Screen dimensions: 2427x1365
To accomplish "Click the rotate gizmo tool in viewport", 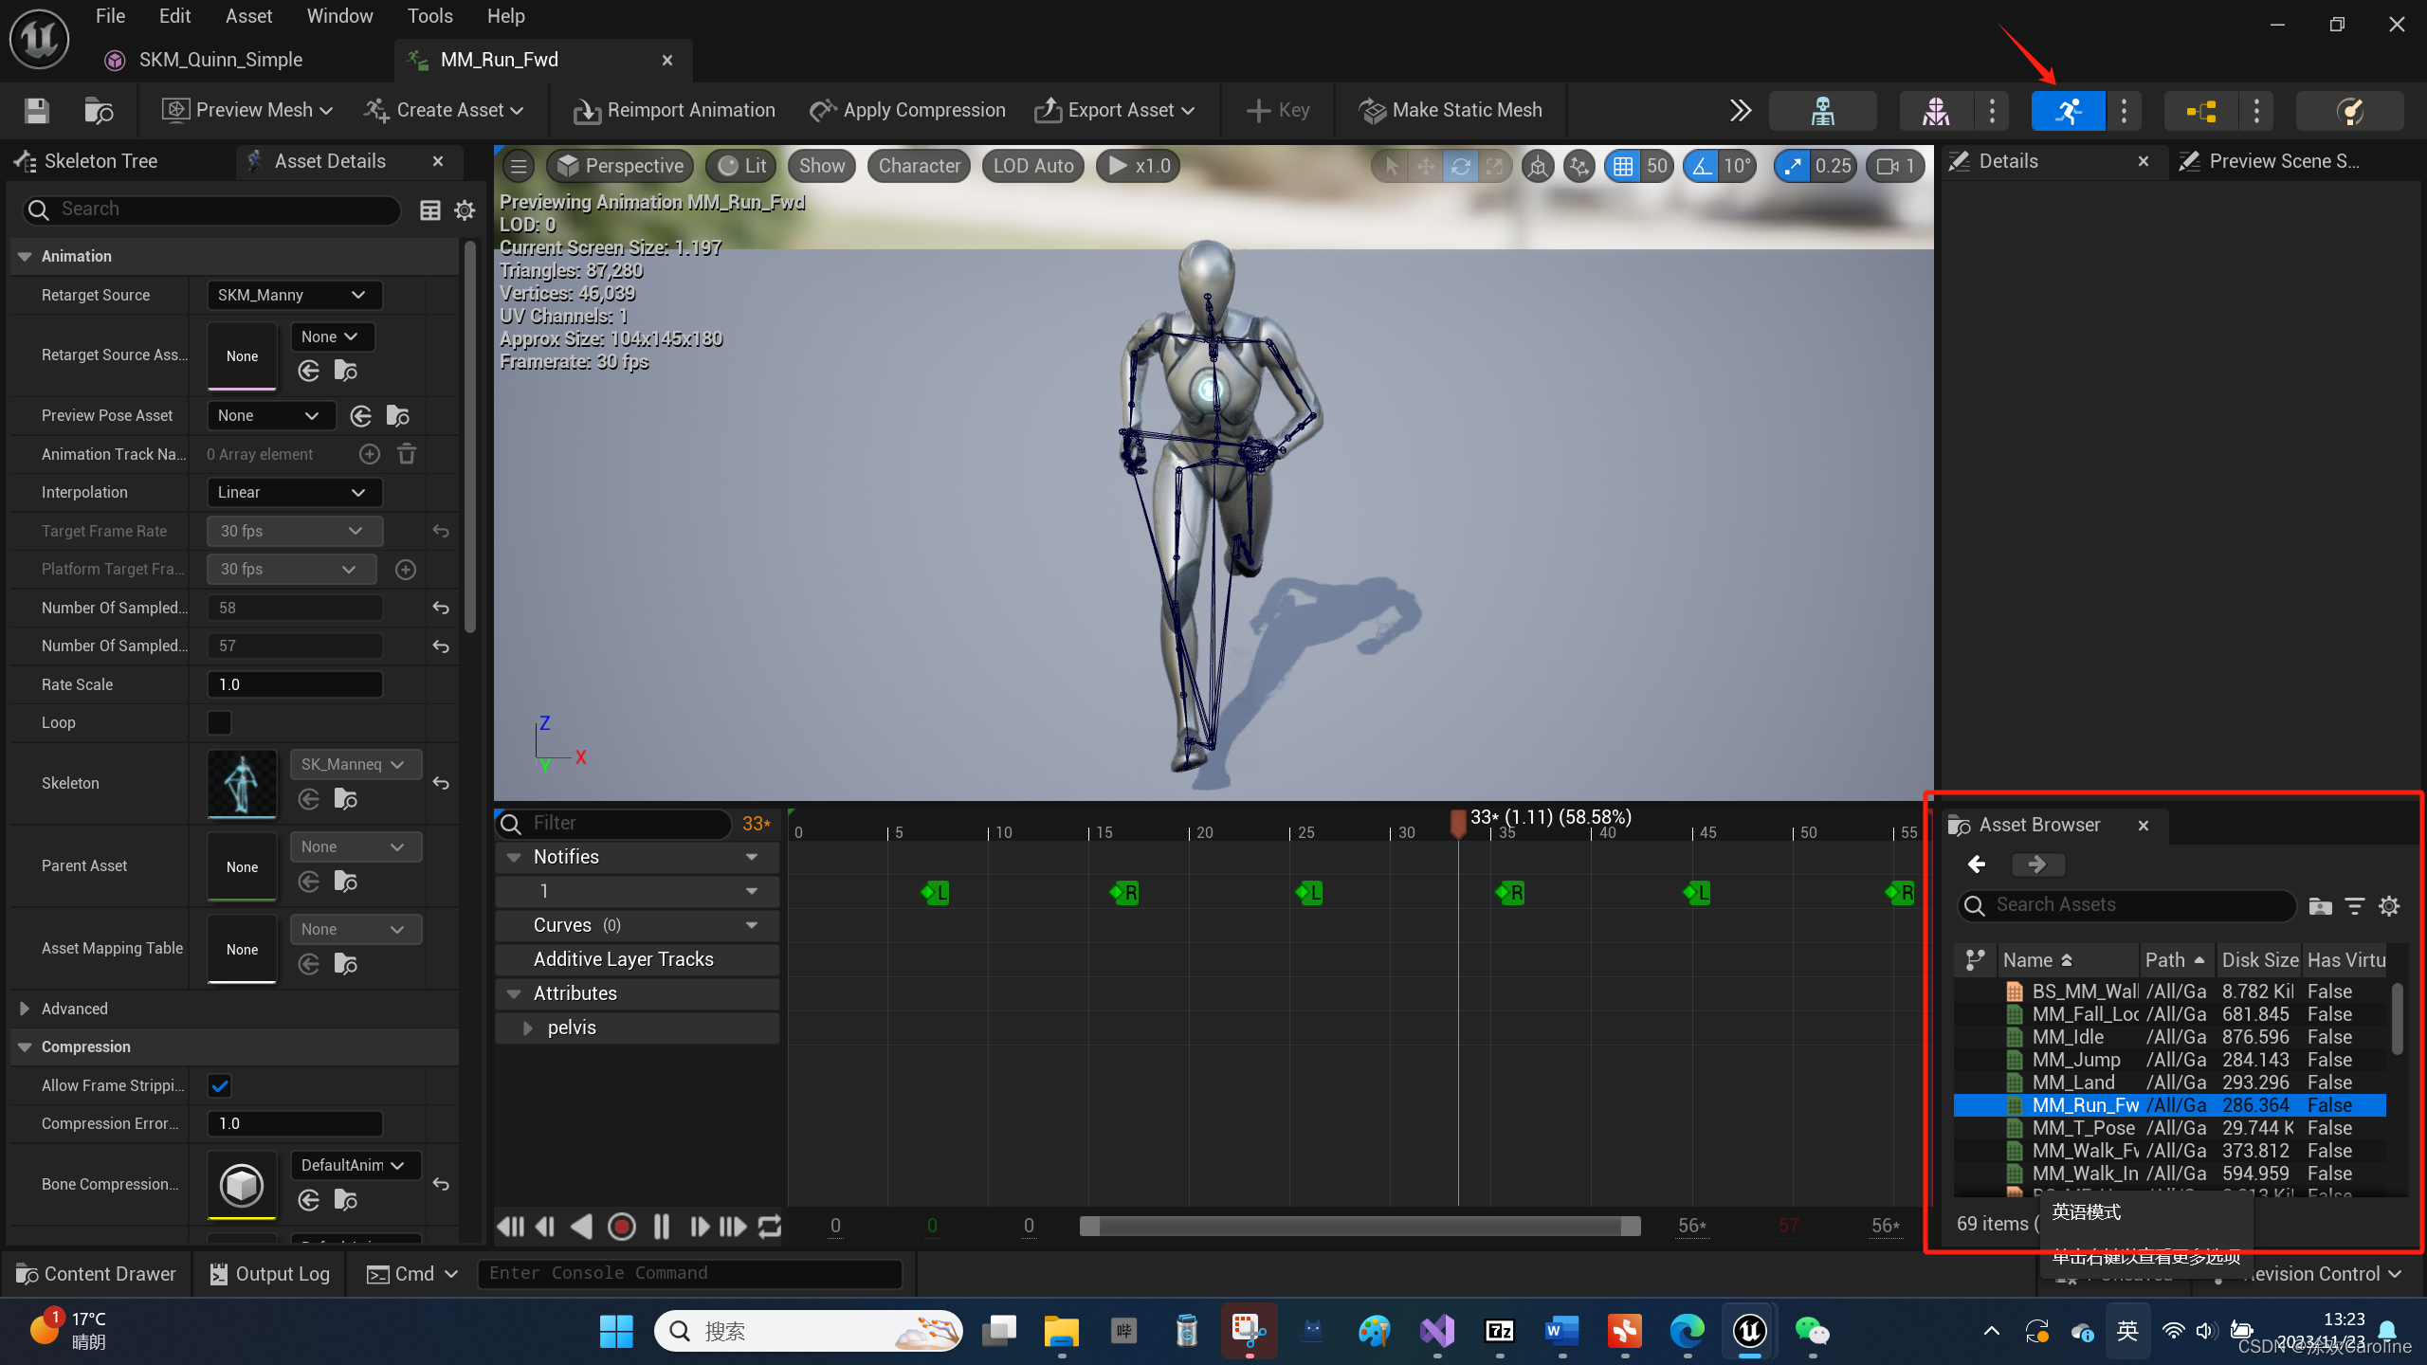I will pyautogui.click(x=1460, y=167).
